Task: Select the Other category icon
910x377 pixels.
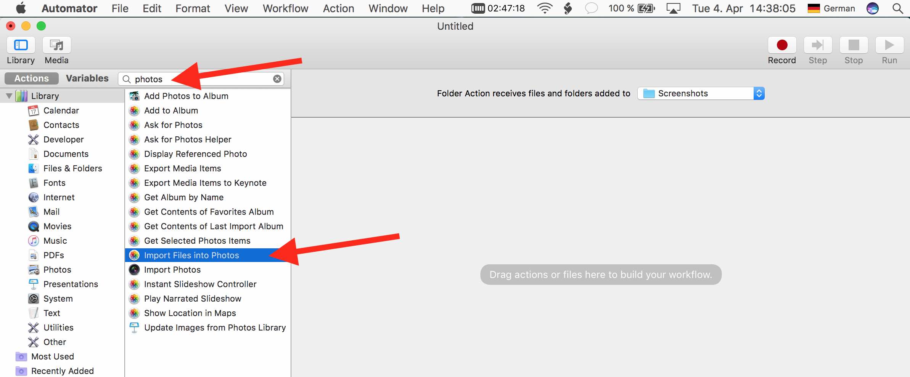Action: [34, 342]
